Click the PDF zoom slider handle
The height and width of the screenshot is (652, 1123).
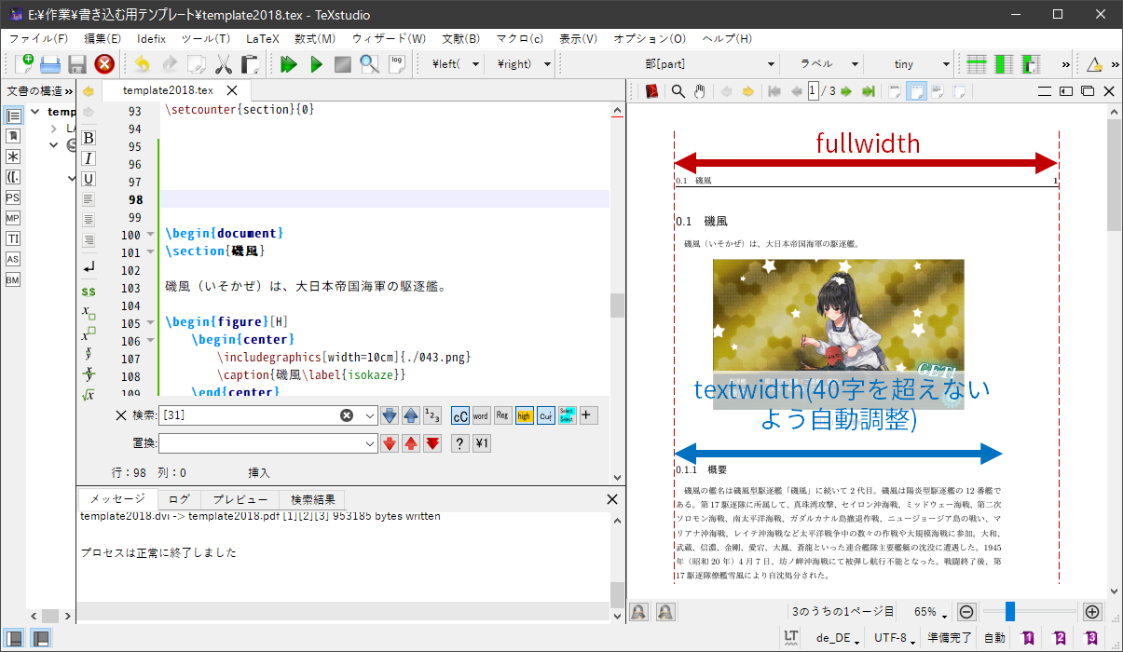[1010, 612]
